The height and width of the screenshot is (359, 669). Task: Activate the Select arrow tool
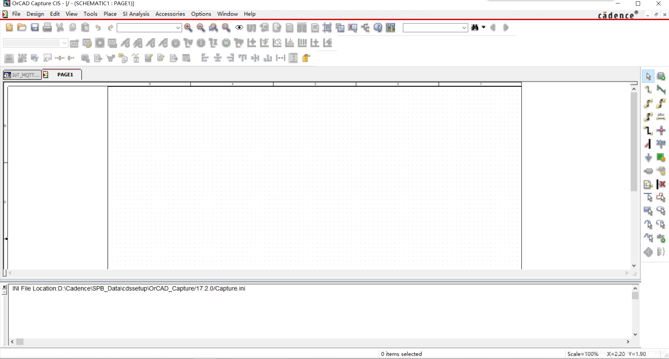pos(648,76)
